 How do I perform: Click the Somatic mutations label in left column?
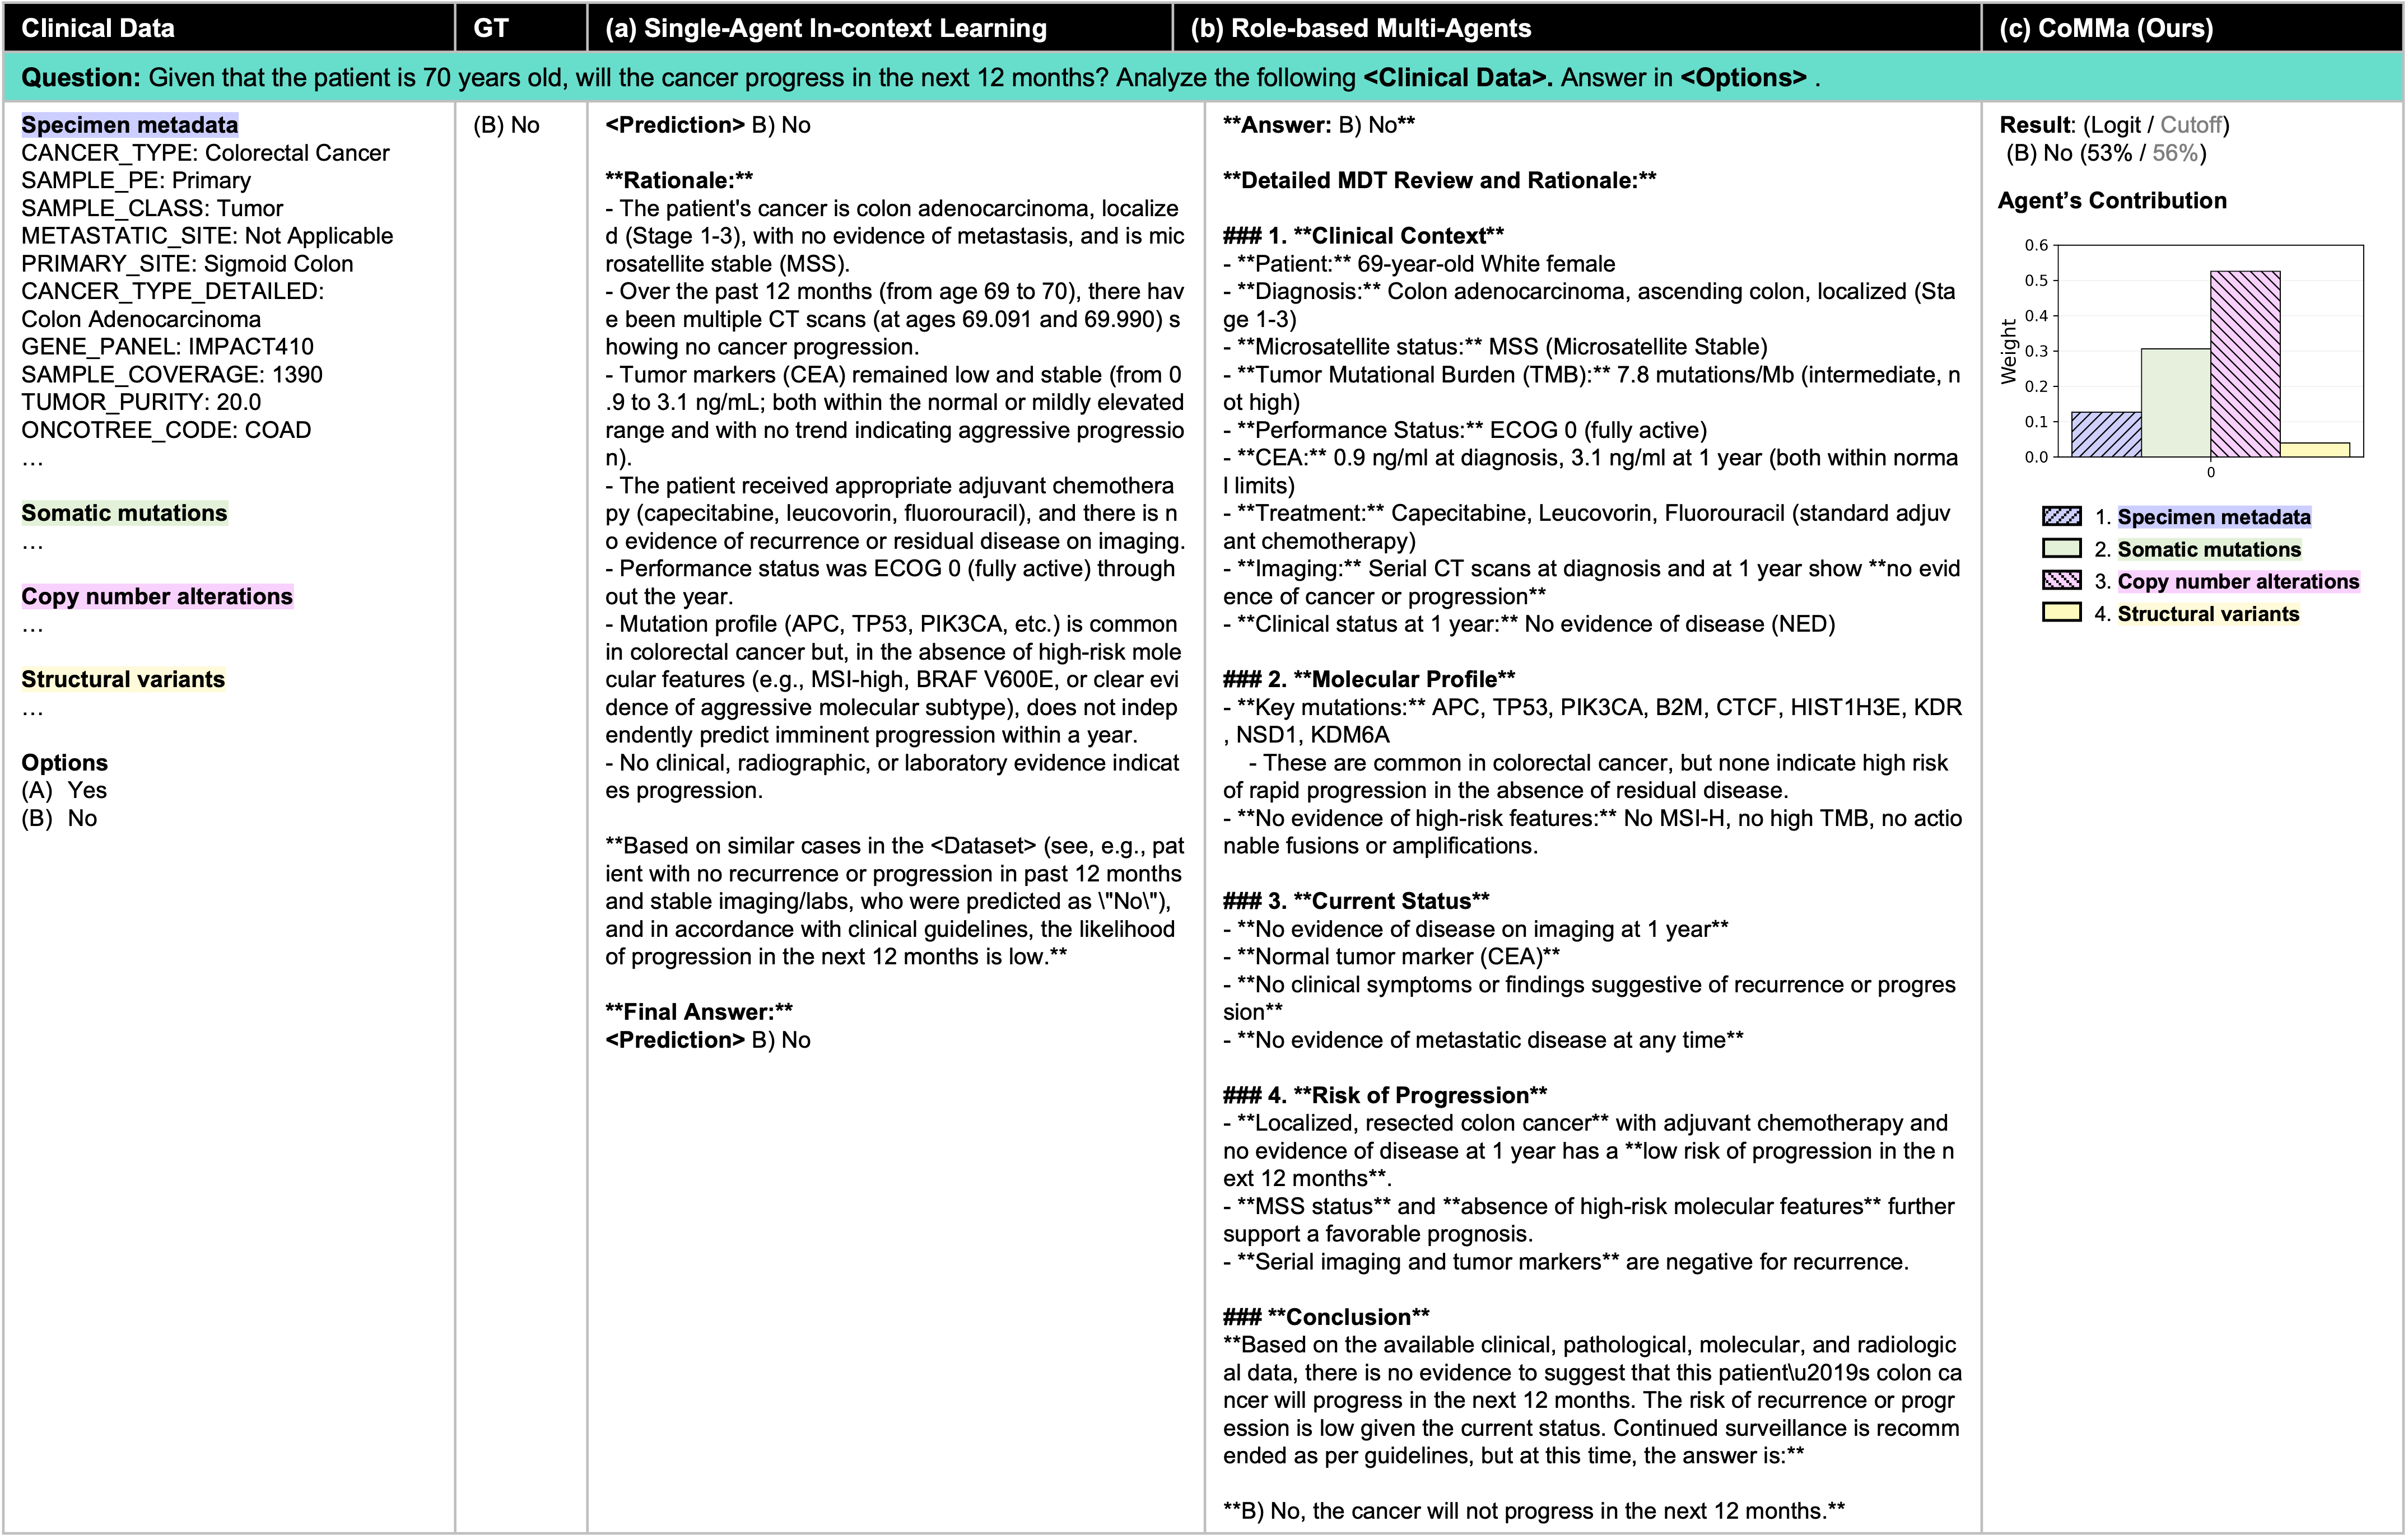125,513
